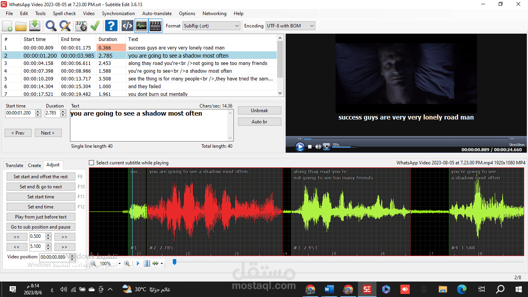This screenshot has height=297, width=528.
Task: Play the waveform selection blue triangle
Action: click(x=138, y=263)
